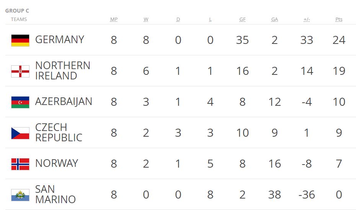Open the GERMANY team link

click(60, 40)
